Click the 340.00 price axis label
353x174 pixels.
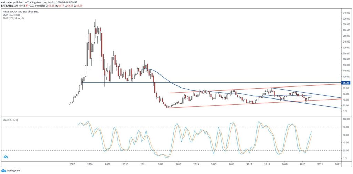346,13
